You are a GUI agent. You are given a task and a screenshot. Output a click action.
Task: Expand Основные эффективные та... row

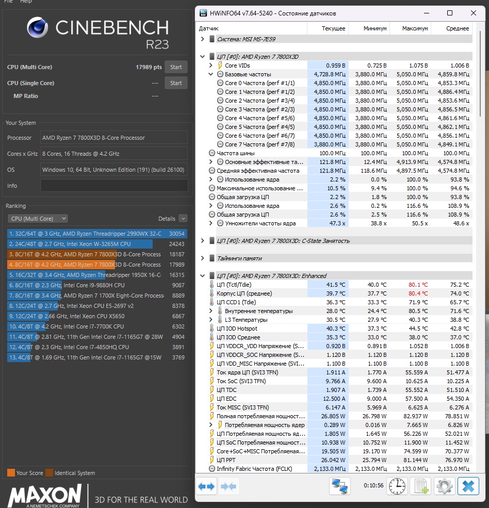click(x=210, y=161)
